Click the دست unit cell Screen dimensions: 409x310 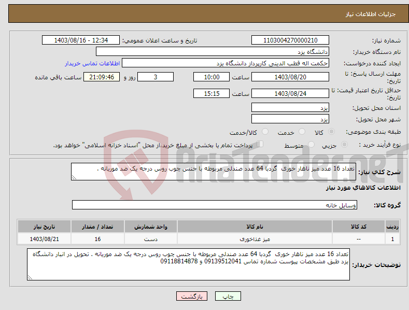pos(151,239)
